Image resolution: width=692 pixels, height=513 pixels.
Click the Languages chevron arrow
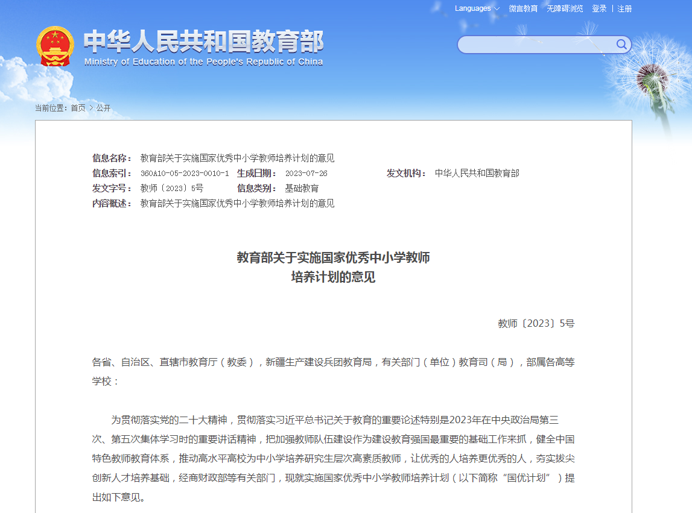(x=497, y=8)
